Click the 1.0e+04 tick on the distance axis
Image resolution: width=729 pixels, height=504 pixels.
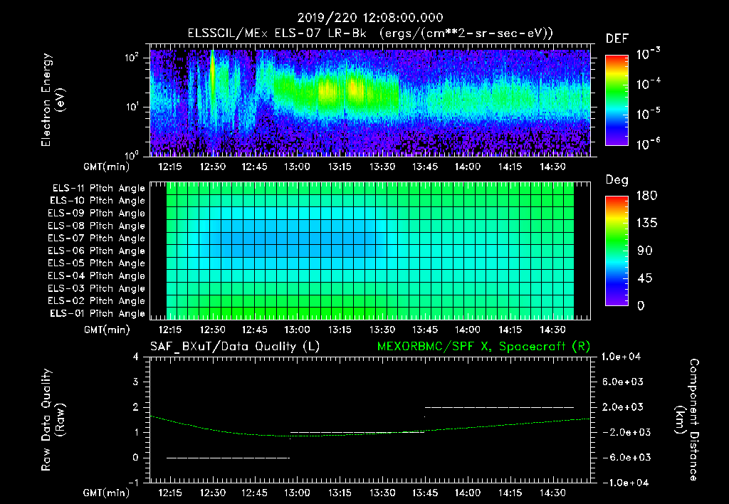[x=621, y=357]
